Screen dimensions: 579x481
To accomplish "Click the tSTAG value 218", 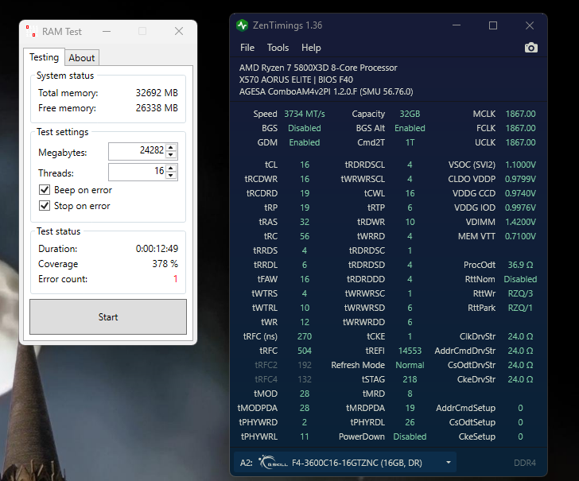I will (x=410, y=379).
